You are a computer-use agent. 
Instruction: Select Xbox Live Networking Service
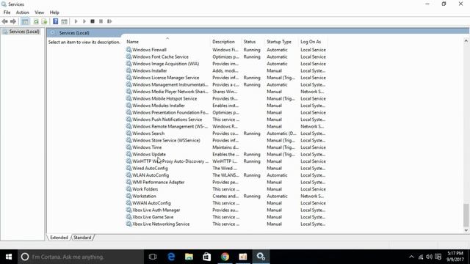point(161,224)
